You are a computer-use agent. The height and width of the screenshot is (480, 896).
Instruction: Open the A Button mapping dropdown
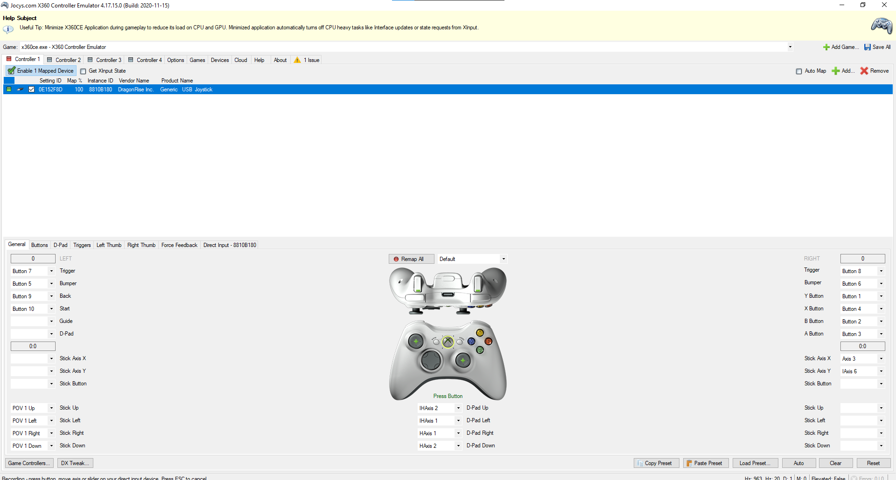click(x=881, y=334)
